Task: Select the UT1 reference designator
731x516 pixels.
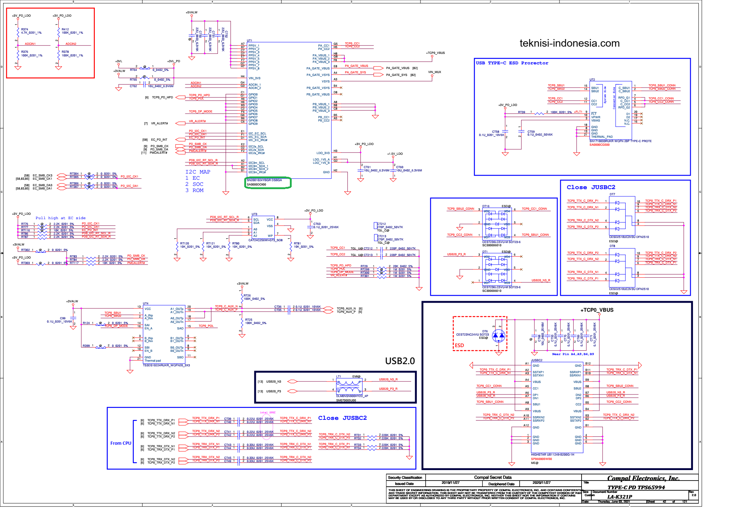Action: 249,40
